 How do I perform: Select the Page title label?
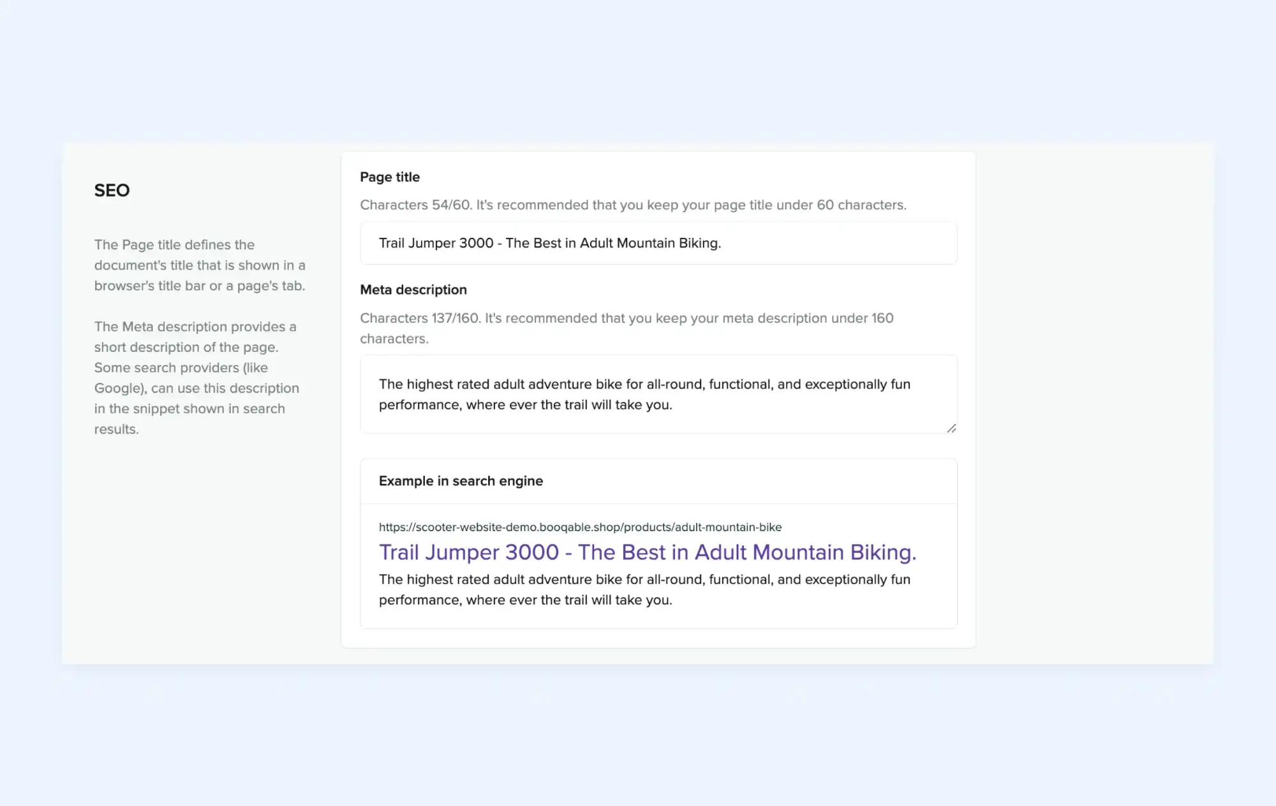click(390, 177)
